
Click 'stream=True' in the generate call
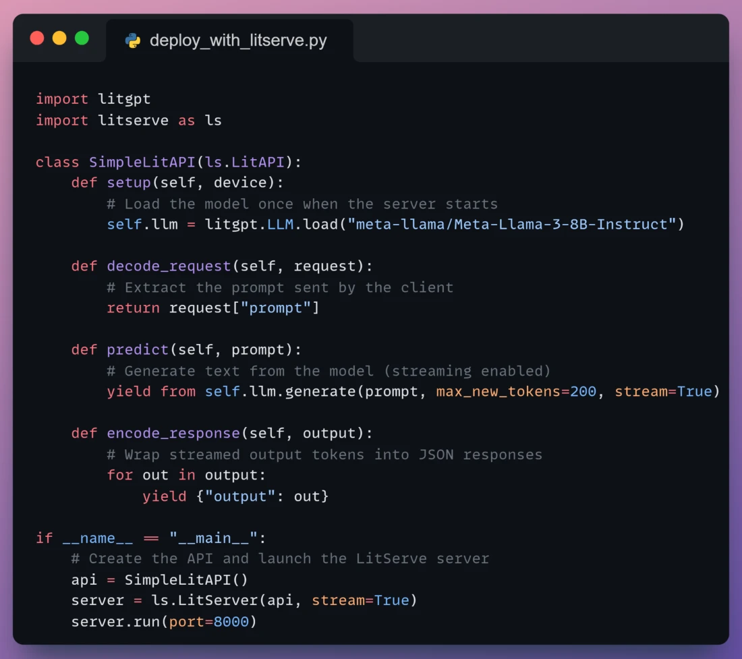pos(664,392)
